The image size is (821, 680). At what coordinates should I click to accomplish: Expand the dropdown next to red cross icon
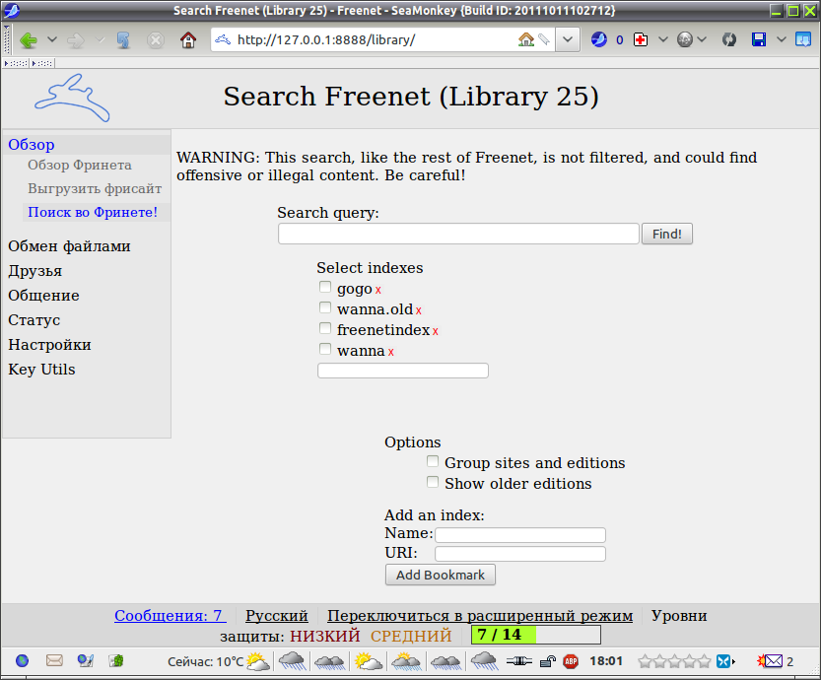click(663, 39)
